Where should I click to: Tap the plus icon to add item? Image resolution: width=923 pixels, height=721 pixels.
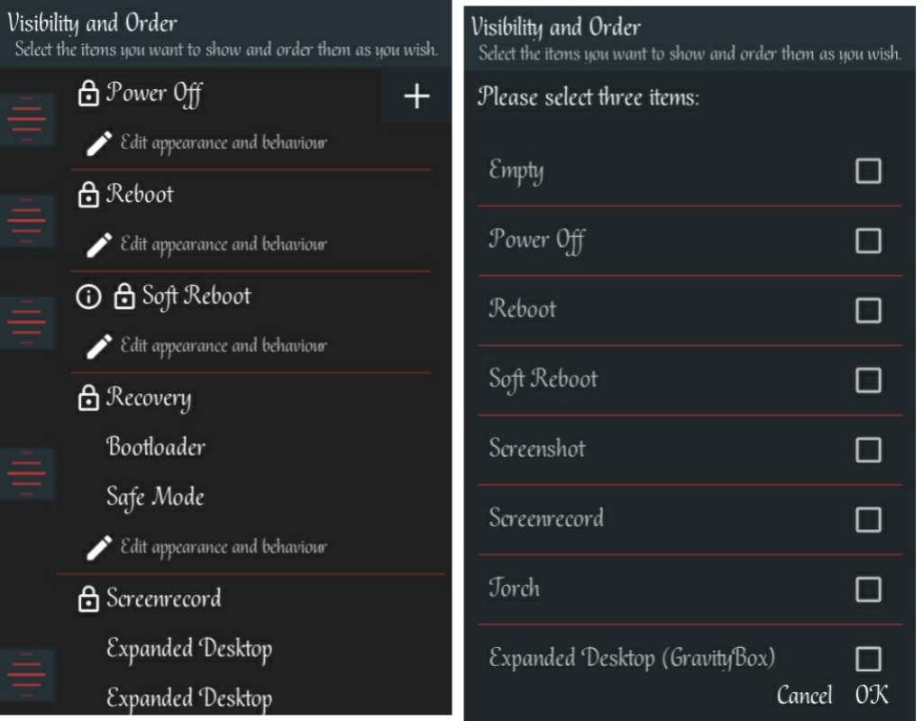(x=416, y=96)
